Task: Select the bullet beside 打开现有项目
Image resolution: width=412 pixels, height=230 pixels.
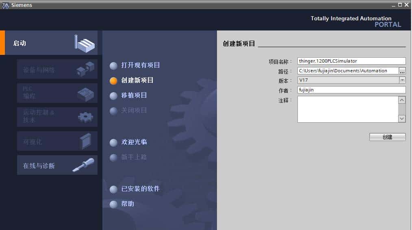Action: pos(113,66)
